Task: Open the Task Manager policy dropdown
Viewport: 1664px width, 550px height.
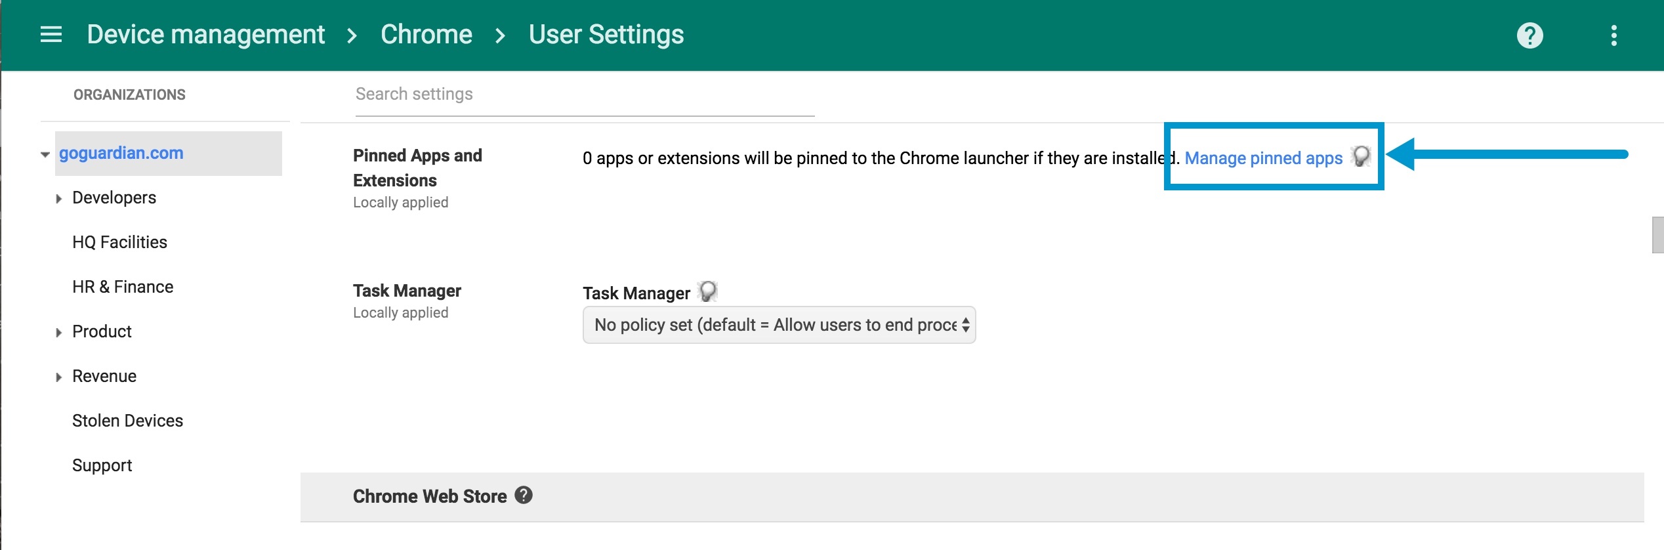Action: pyautogui.click(x=779, y=325)
